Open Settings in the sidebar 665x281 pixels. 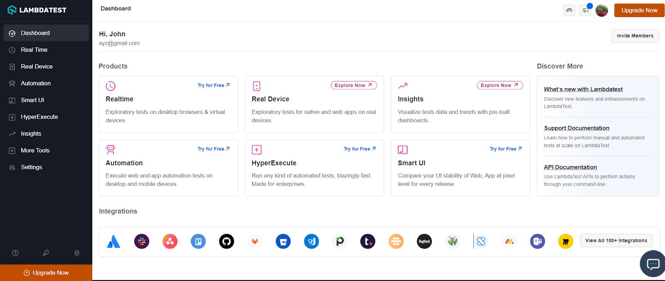pyautogui.click(x=32, y=167)
